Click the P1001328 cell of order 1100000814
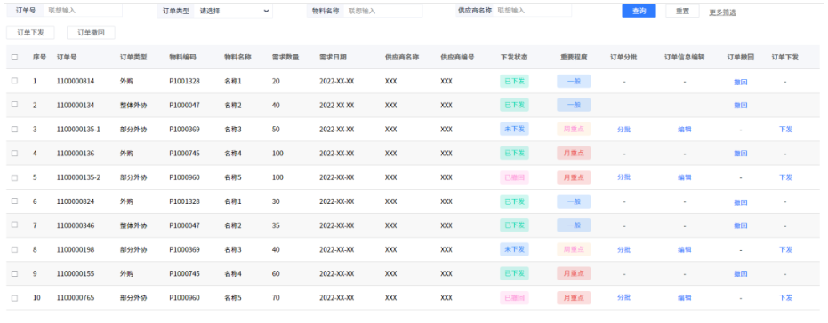 pos(184,81)
